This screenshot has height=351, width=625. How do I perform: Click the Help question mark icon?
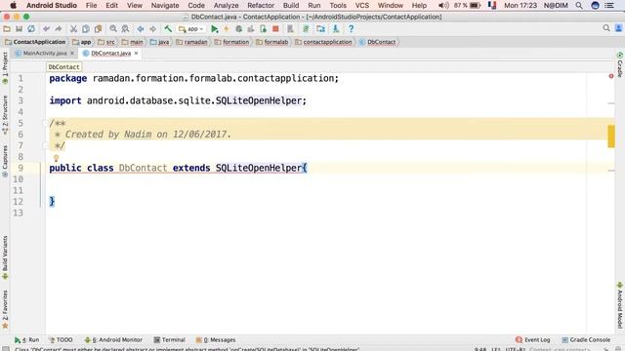351,29
